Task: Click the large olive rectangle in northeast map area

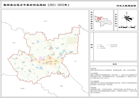Action: point(72,40)
